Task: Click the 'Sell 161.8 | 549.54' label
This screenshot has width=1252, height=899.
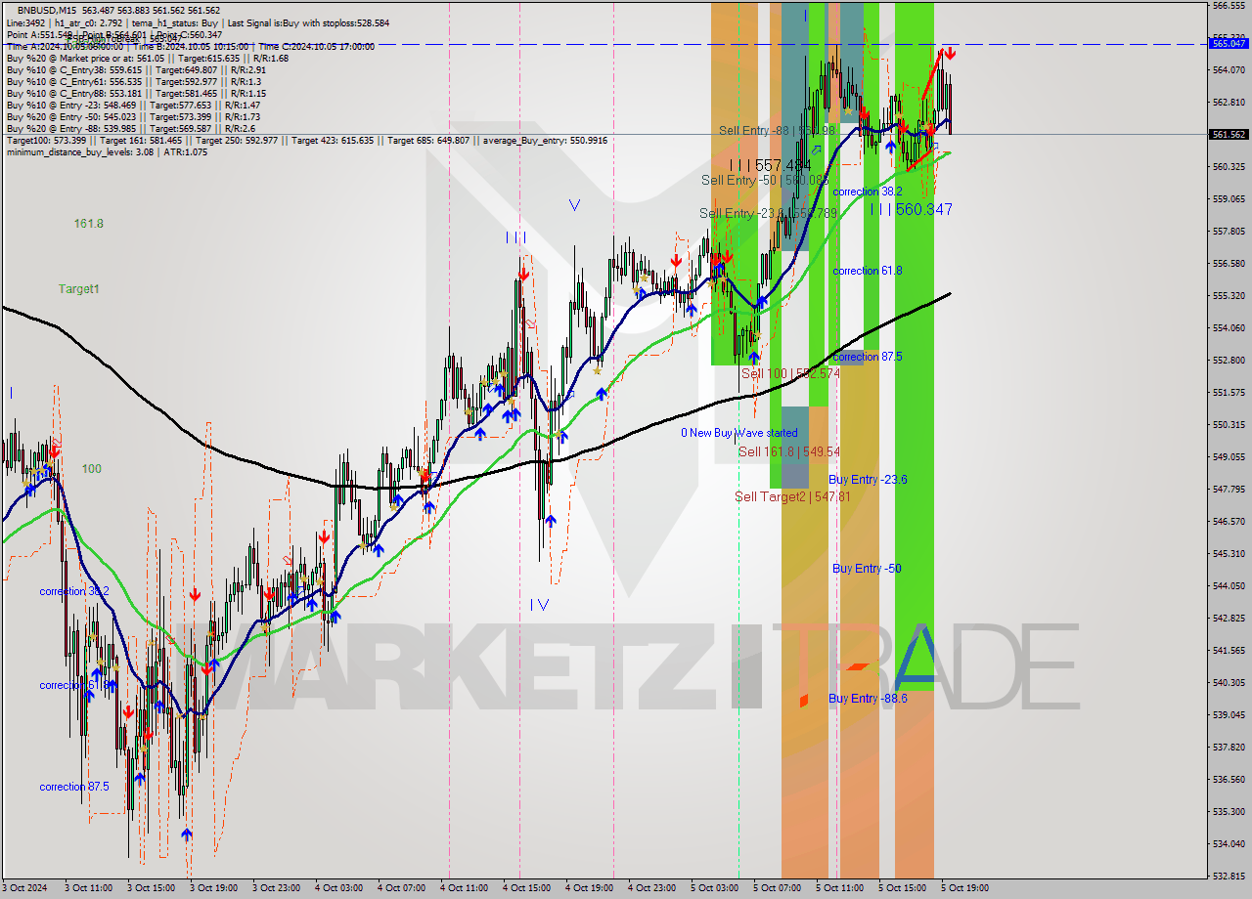Action: 788,451
